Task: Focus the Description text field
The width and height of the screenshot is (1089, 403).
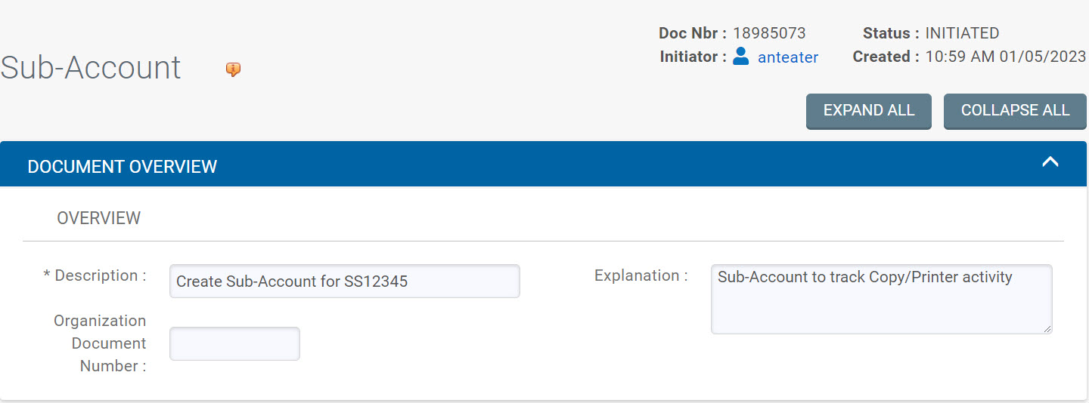Action: coord(345,281)
